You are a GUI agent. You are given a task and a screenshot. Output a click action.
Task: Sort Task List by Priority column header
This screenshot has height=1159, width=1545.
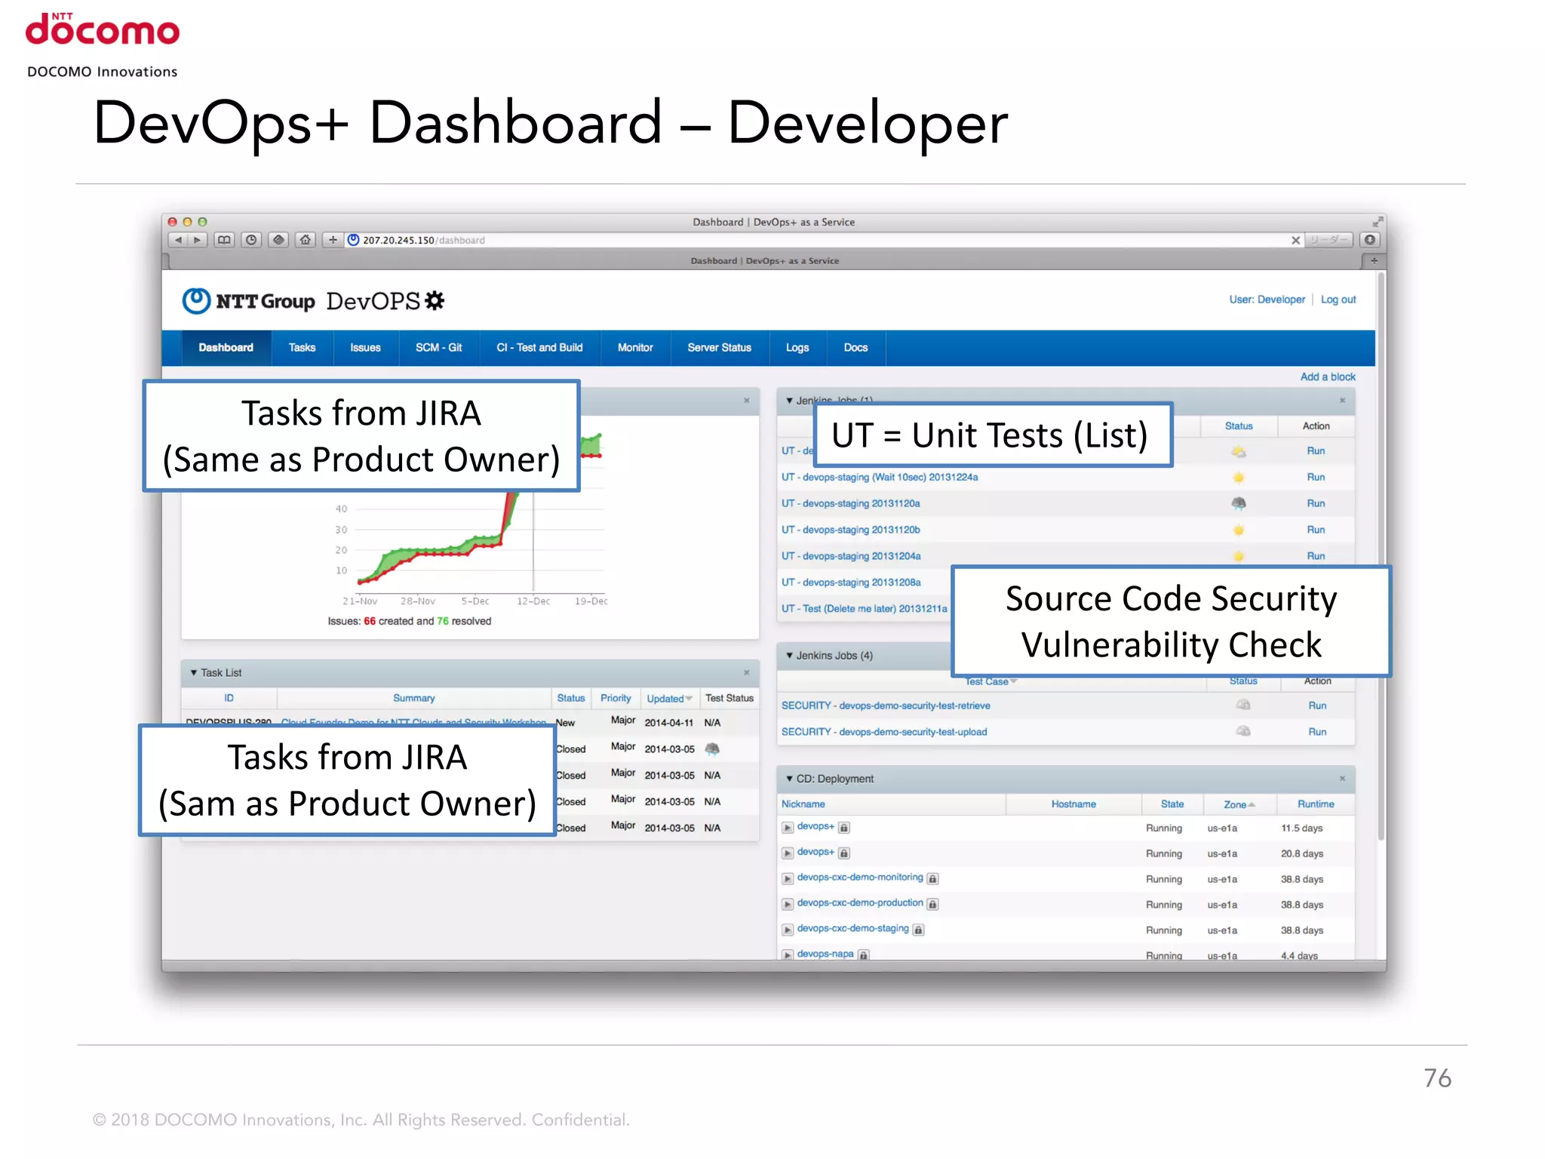point(616,698)
